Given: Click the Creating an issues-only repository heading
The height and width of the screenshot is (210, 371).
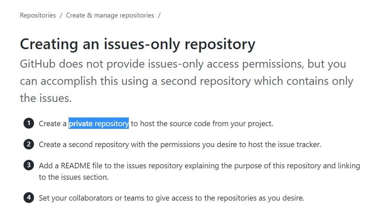Looking at the screenshot, I should (138, 44).
